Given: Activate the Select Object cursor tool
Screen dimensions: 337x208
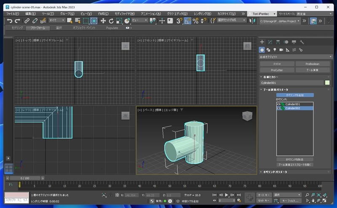Looking at the screenshot, I should 70,21.
